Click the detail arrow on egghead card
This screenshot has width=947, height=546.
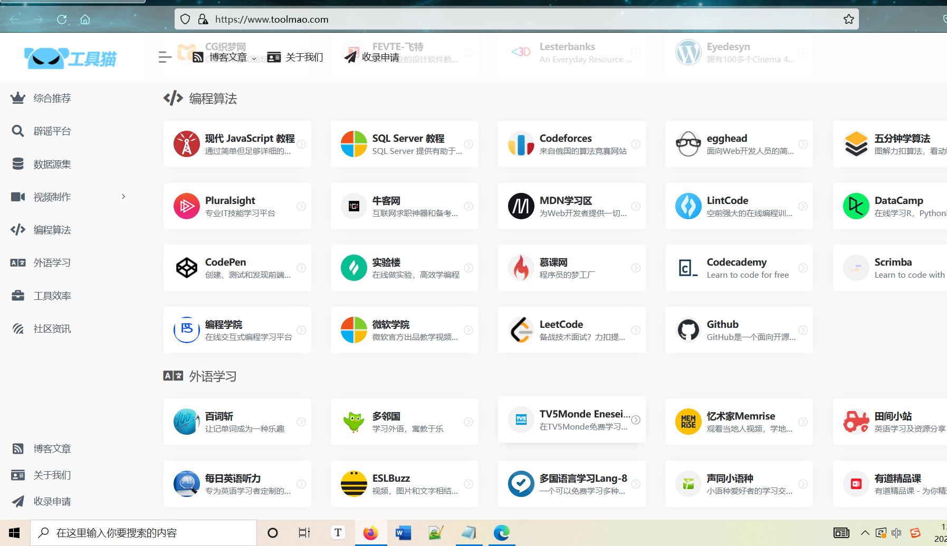(803, 144)
